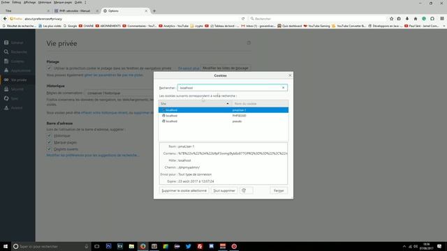Open Contenu preferences in sidebar
Image resolution: width=447 pixels, height=251 pixels.
click(17, 61)
